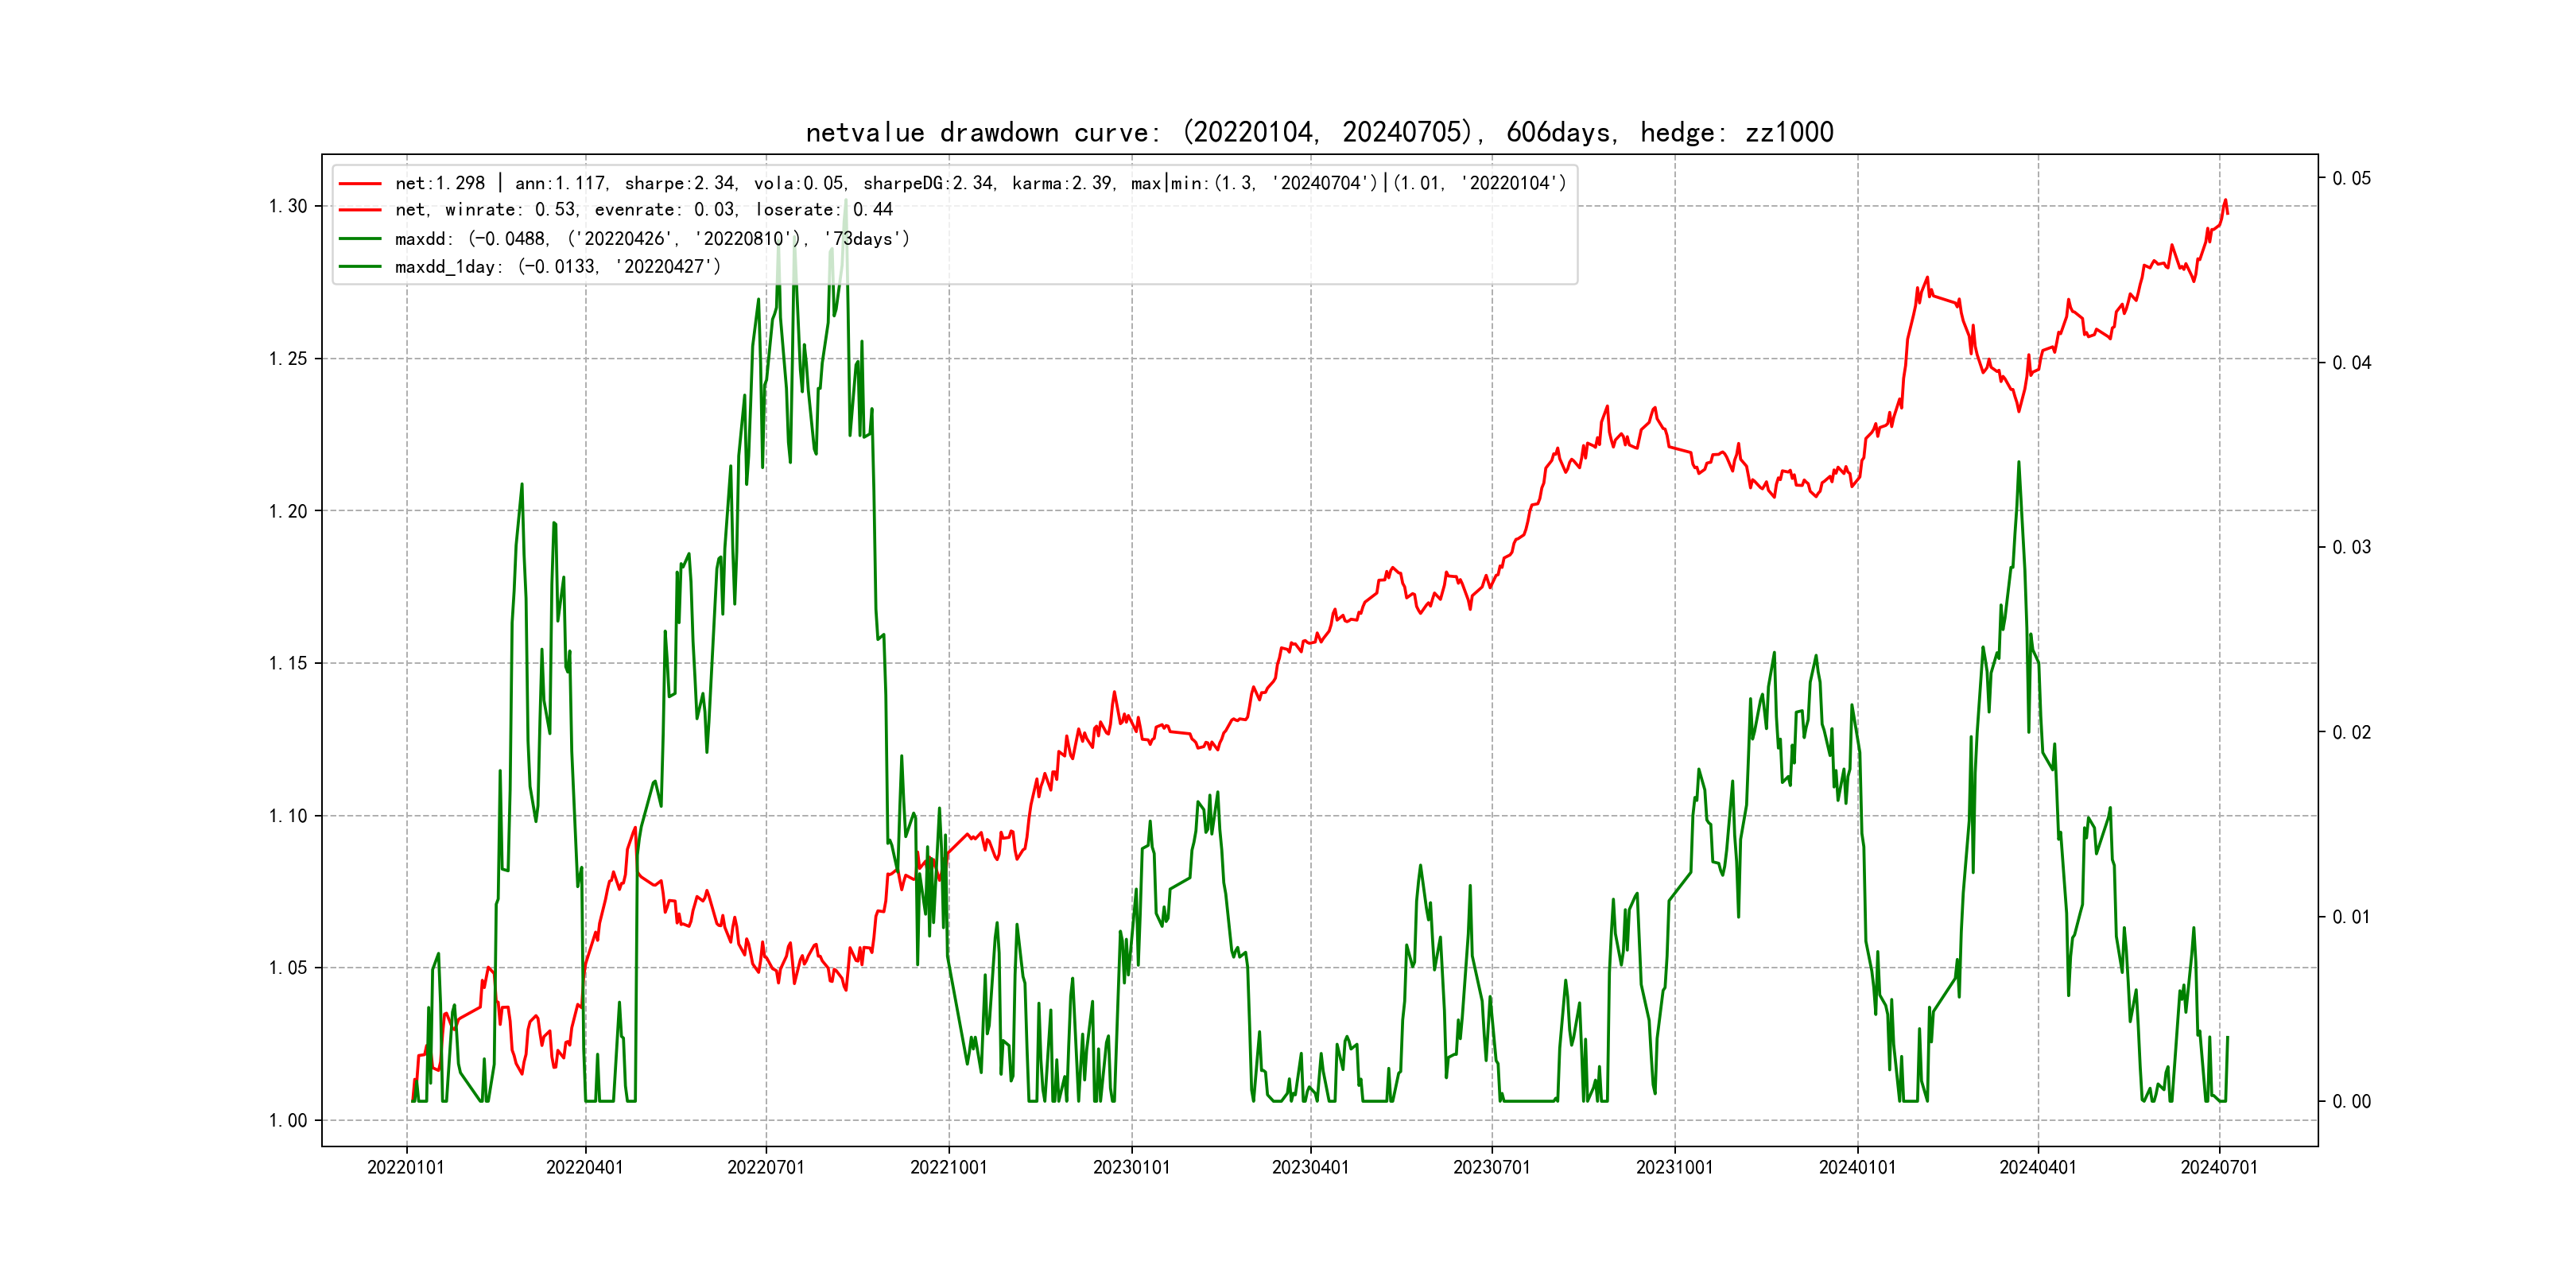Screen dimensions: 2576x1288
Task: Click the 20230101 x-axis date label
Action: [1131, 1168]
